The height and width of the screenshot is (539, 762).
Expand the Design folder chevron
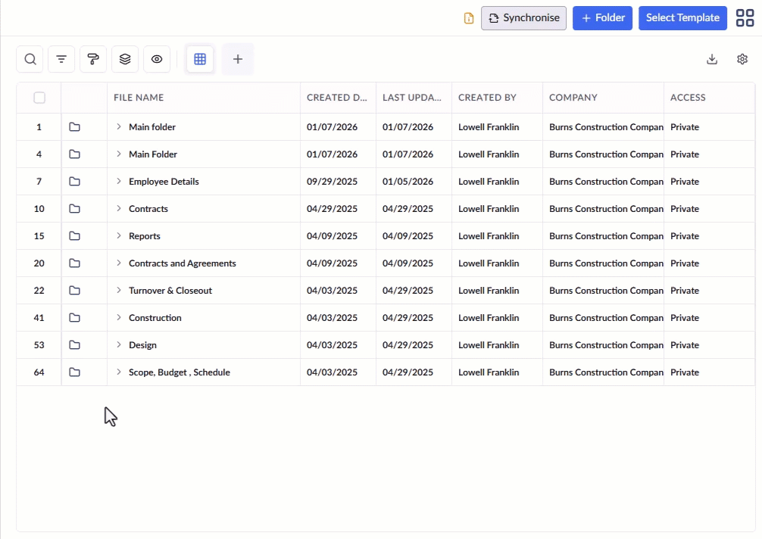(x=119, y=344)
